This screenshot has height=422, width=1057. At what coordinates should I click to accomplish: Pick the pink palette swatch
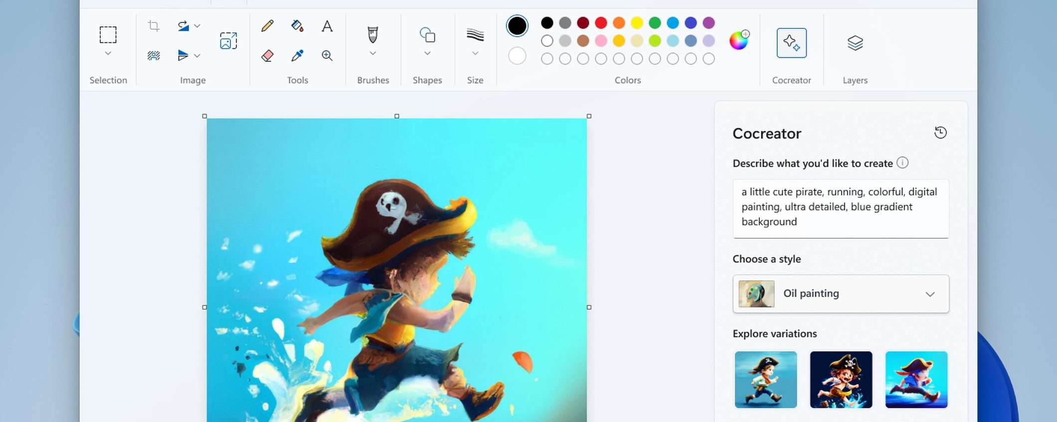[x=601, y=41]
